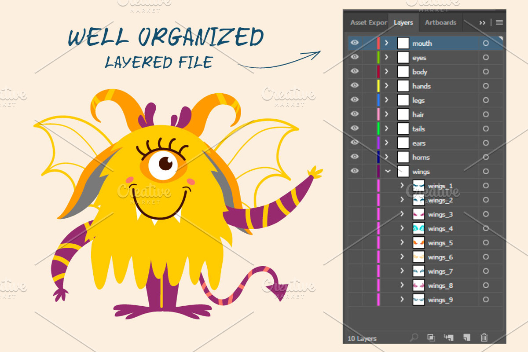Viewport: 528px width, 352px height.
Task: Click target circle of wings_4 sublayer
Action: pyautogui.click(x=486, y=228)
